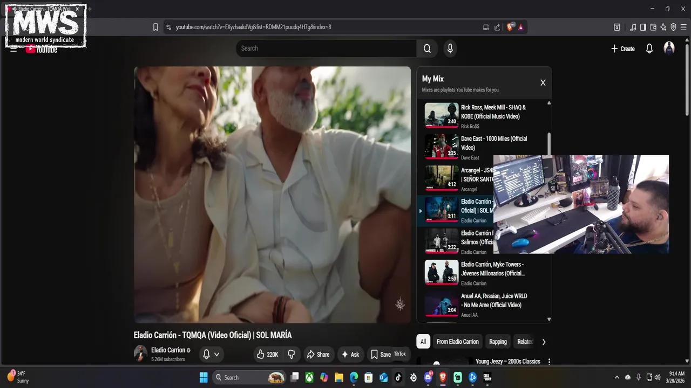Open Brave Rewards triangle icon
This screenshot has height=388, width=691.
[x=521, y=27]
